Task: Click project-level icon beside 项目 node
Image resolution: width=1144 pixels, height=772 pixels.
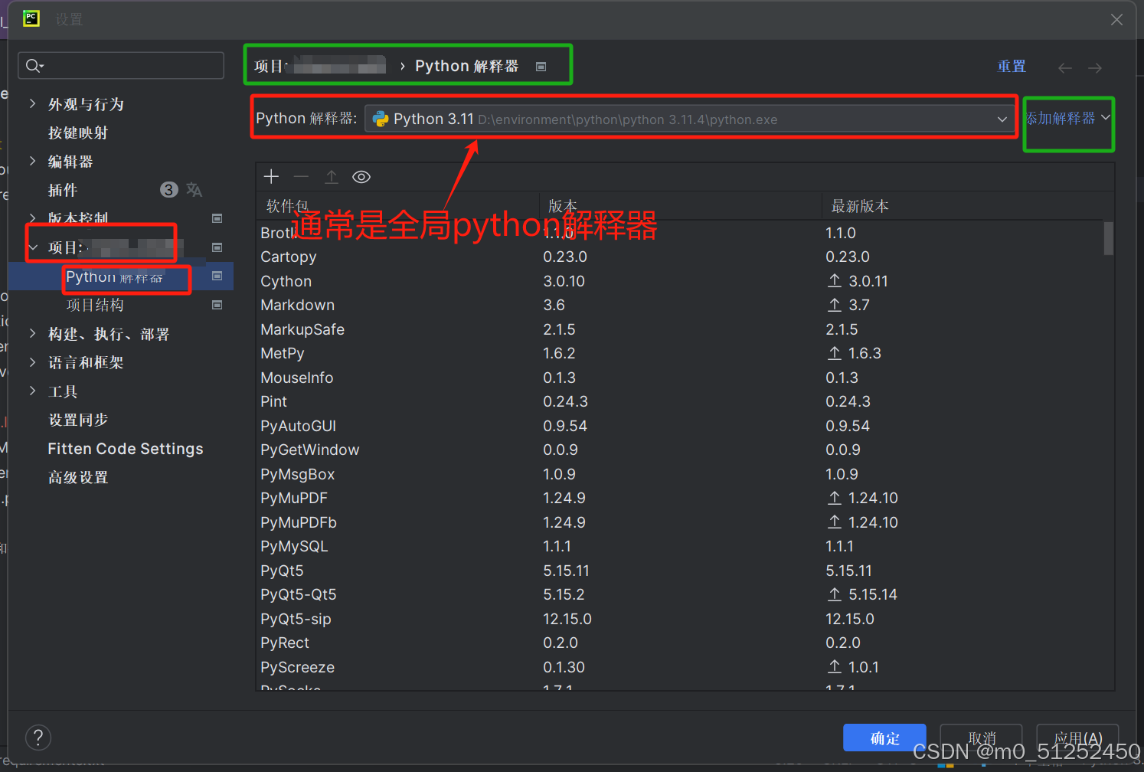Action: [217, 247]
